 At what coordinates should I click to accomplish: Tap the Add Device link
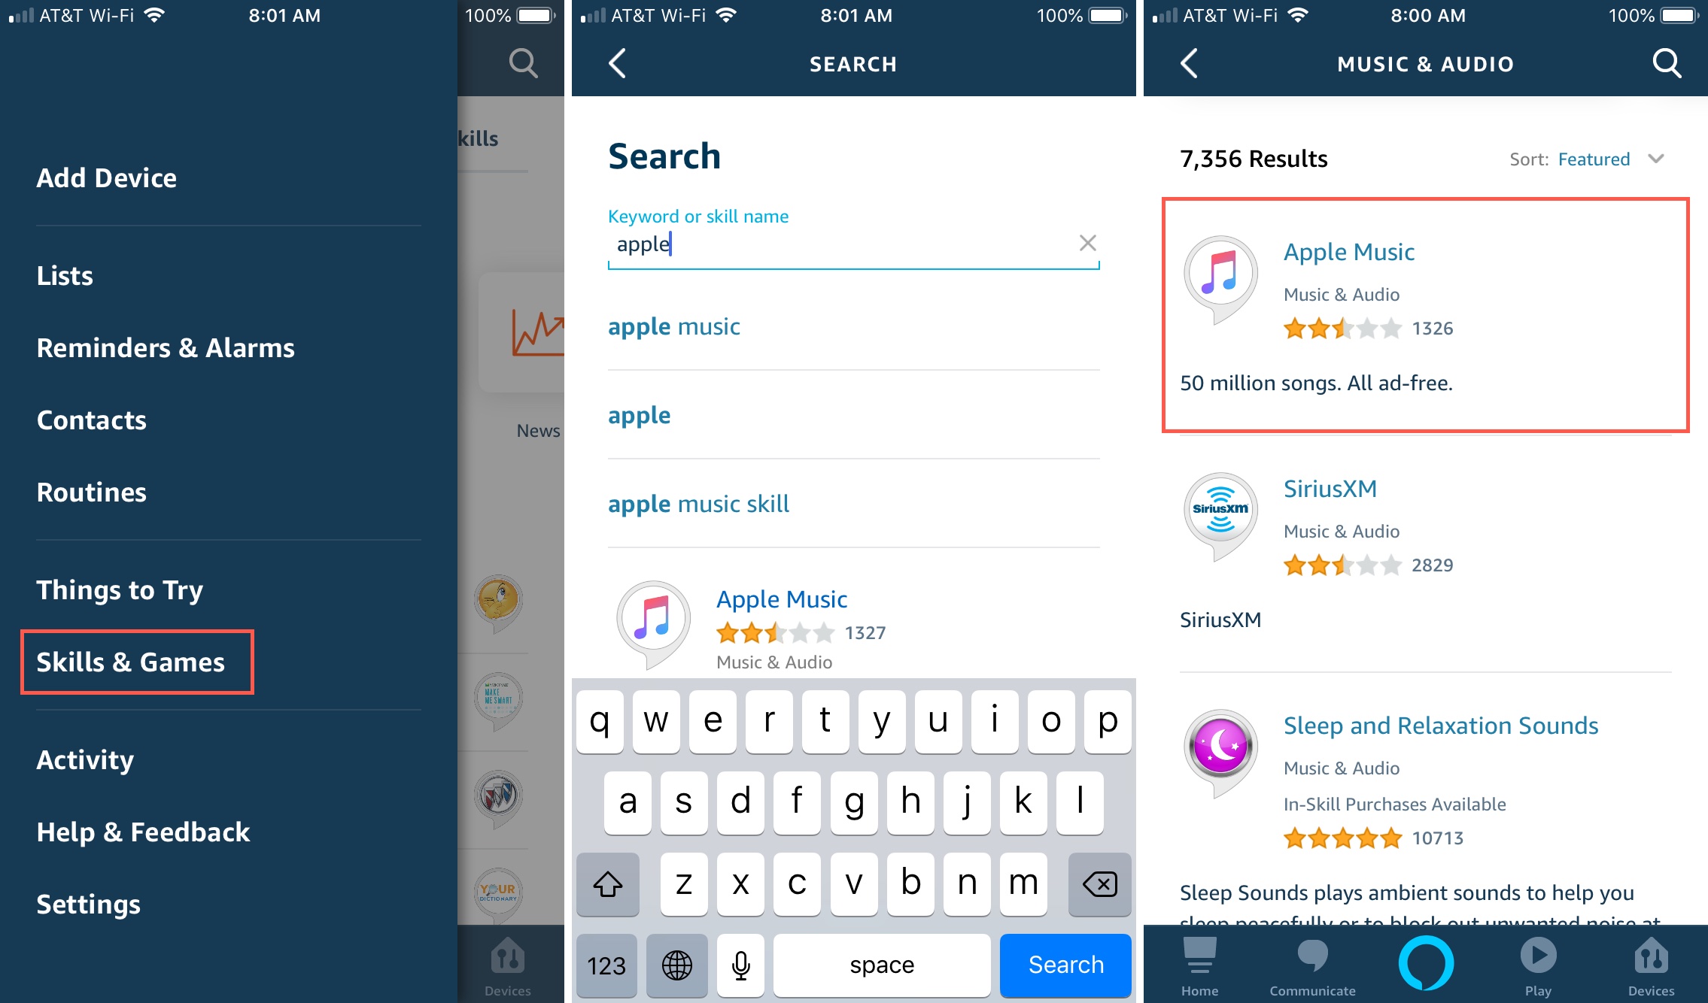click(105, 177)
